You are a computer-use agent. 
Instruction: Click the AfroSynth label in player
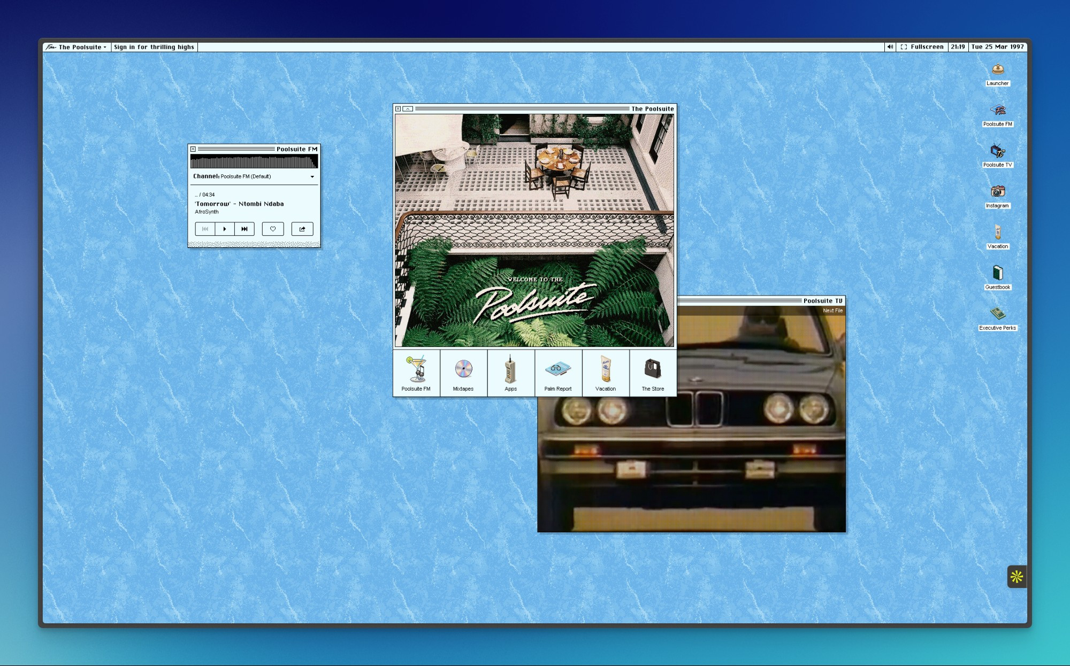tap(207, 212)
